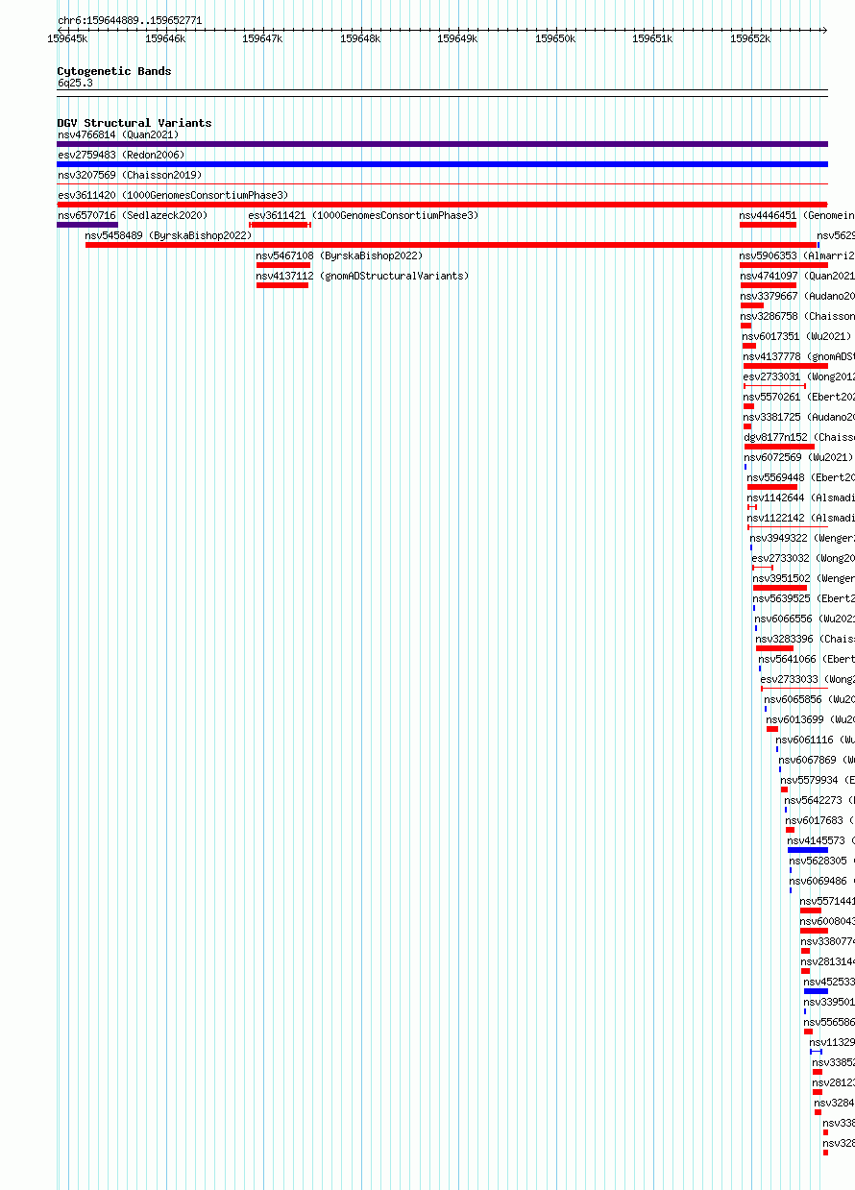Click the 159652k ruler tick label
Screen dimensions: 855x1190
(750, 38)
